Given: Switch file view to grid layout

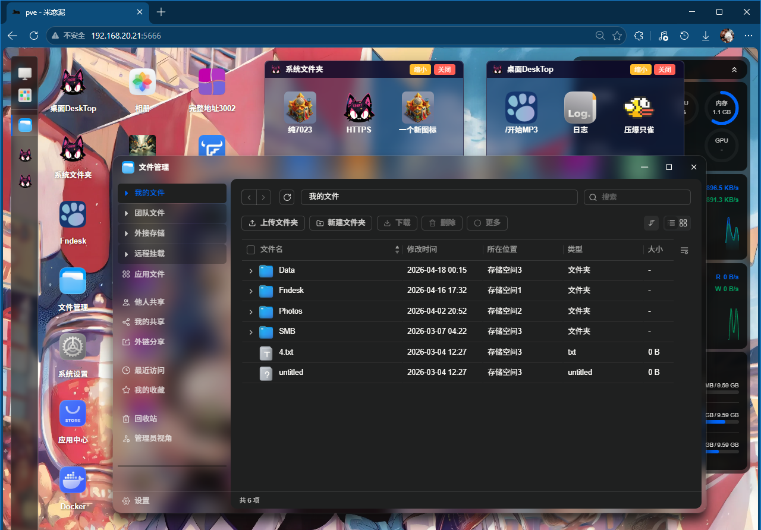Looking at the screenshot, I should pyautogui.click(x=683, y=223).
